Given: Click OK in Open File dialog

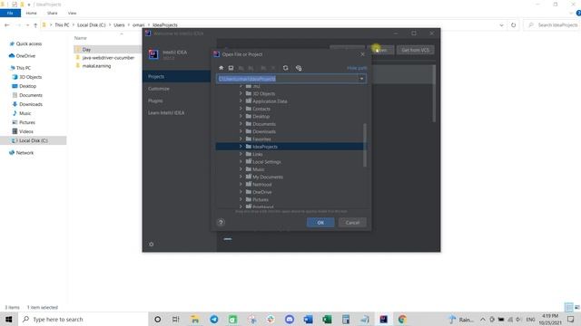Looking at the screenshot, I should coord(320,223).
